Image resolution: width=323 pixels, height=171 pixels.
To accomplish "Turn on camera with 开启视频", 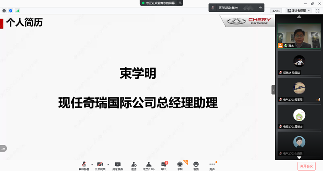I will click(x=100, y=165).
